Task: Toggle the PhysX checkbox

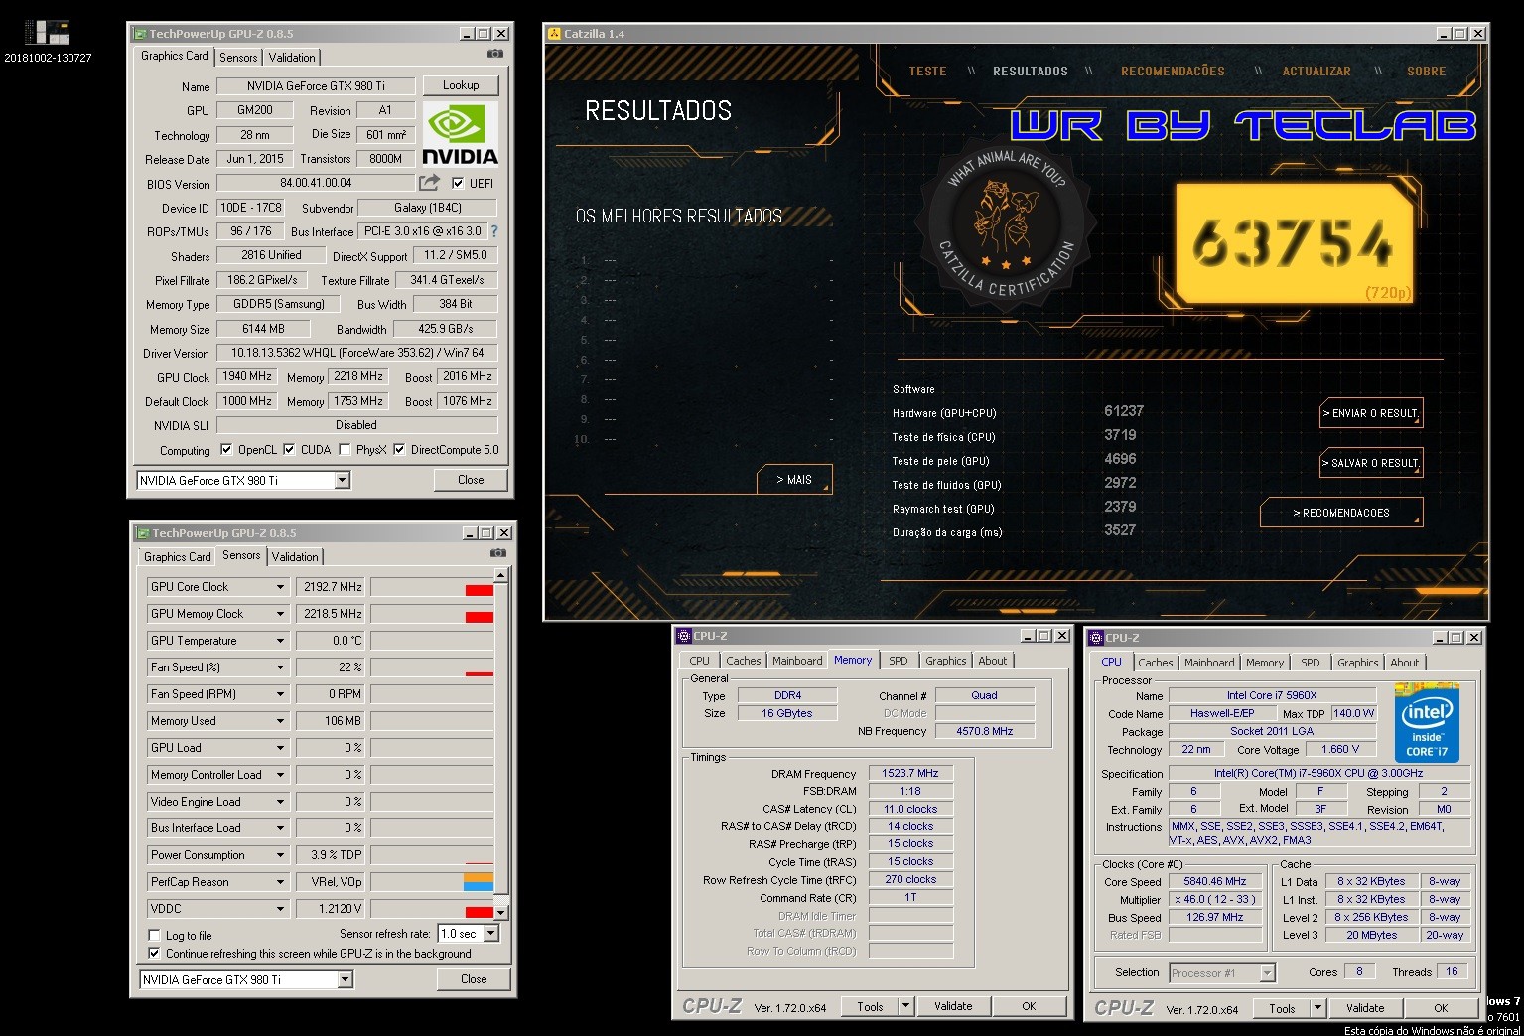Action: pyautogui.click(x=345, y=450)
